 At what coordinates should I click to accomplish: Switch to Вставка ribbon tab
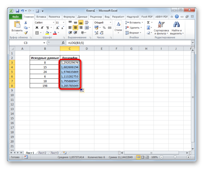coord(41,17)
